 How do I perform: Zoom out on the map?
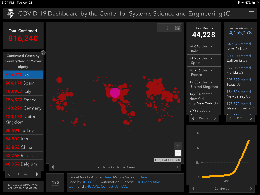pos(178,153)
